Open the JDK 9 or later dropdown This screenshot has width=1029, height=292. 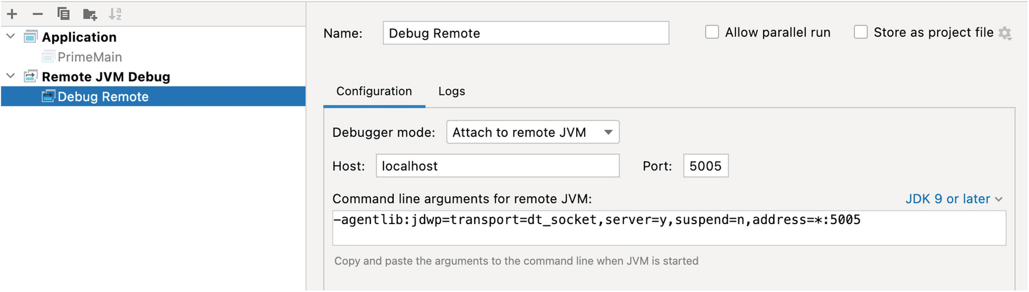954,199
